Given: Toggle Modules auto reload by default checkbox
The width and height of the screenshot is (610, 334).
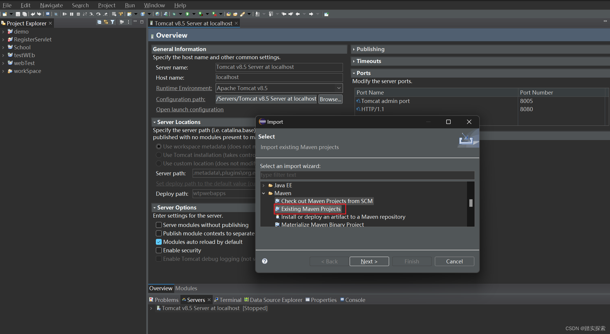Looking at the screenshot, I should coord(159,242).
